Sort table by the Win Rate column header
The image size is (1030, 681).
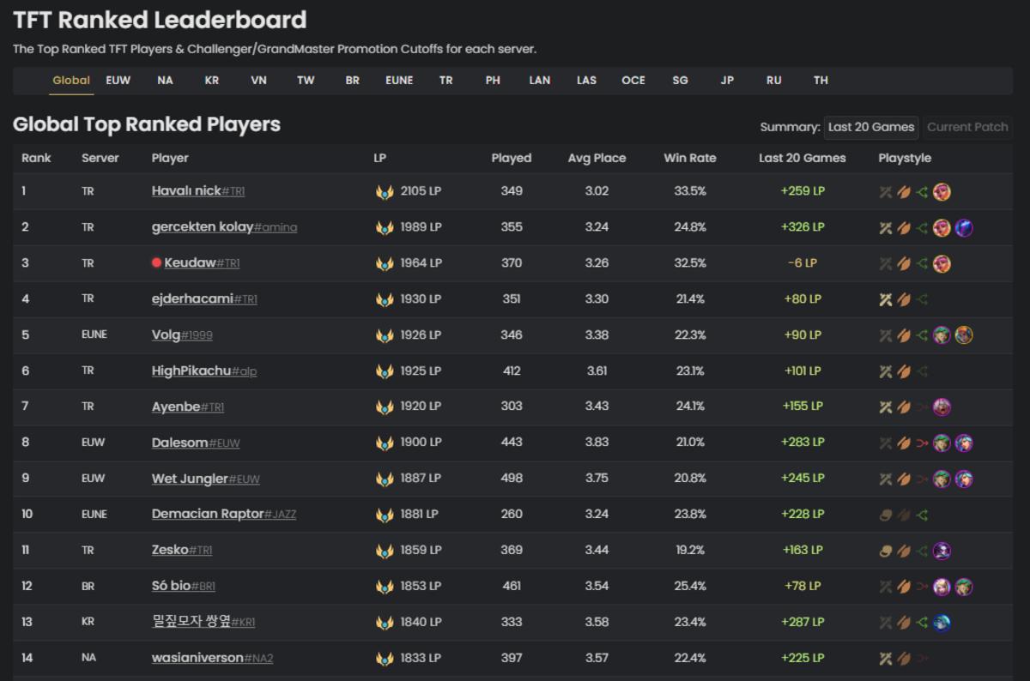pos(689,158)
